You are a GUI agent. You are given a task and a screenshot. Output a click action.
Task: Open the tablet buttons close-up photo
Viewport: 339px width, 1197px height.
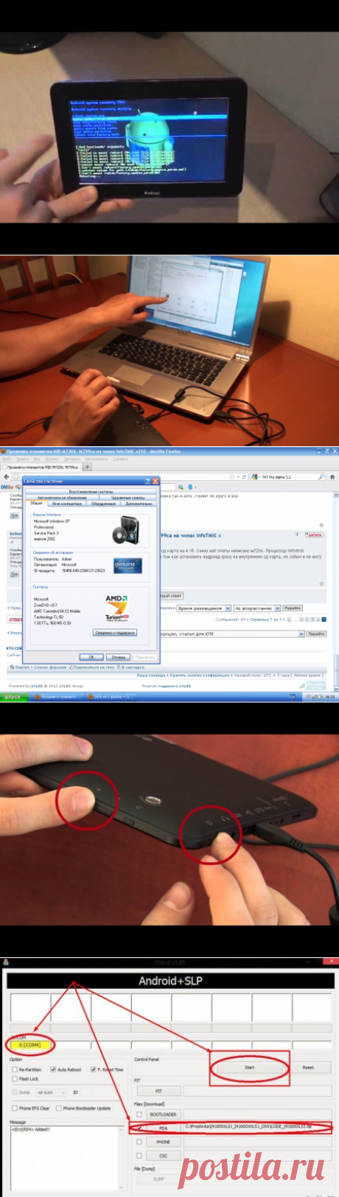pyautogui.click(x=169, y=829)
